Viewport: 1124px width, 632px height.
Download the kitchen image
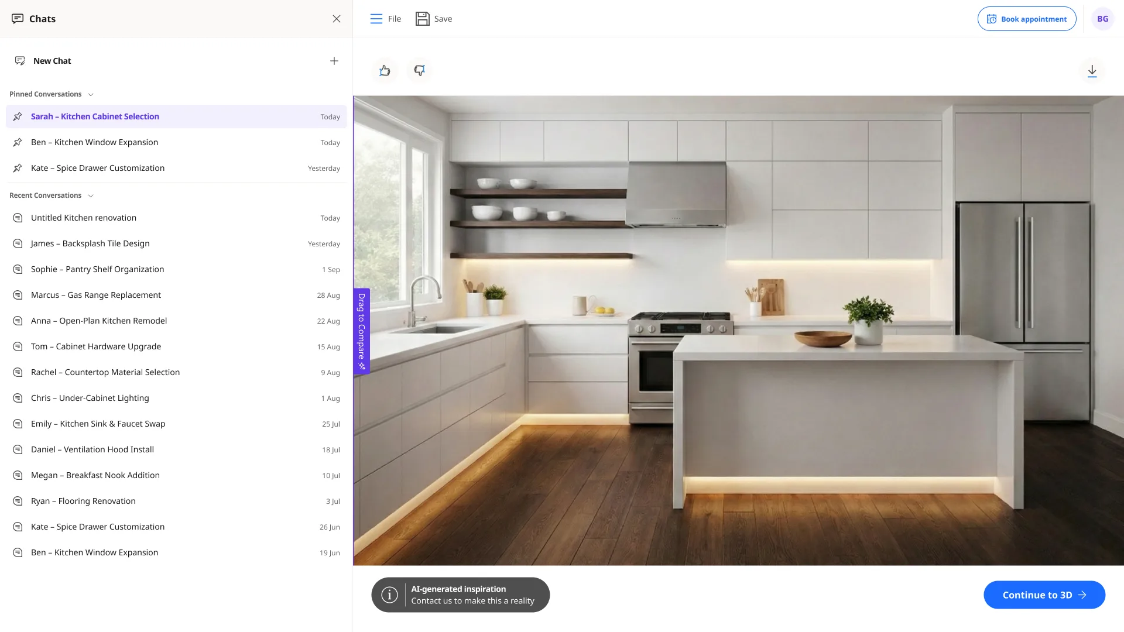click(x=1092, y=71)
